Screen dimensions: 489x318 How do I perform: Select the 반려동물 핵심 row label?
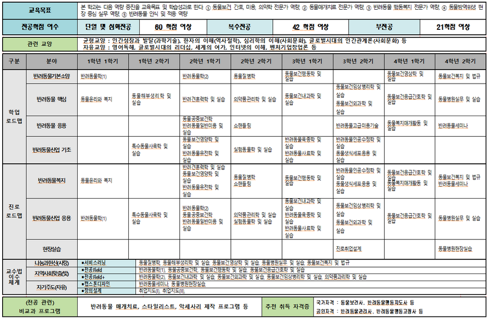51,99
